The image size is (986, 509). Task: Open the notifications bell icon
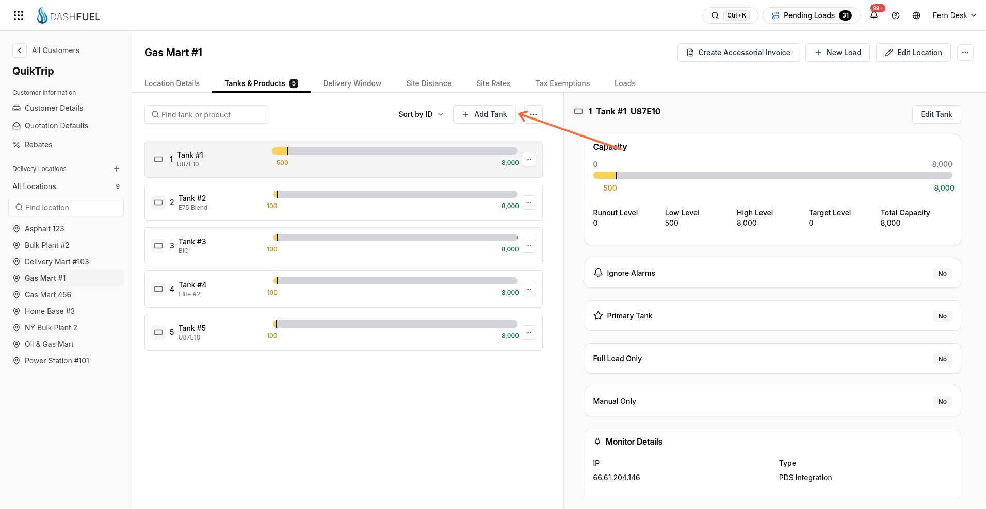pos(874,15)
